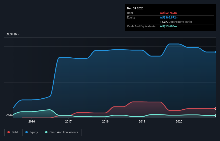The image size is (220, 141).
Task: Toggle the Debt series legend button
Action: pos(13,132)
